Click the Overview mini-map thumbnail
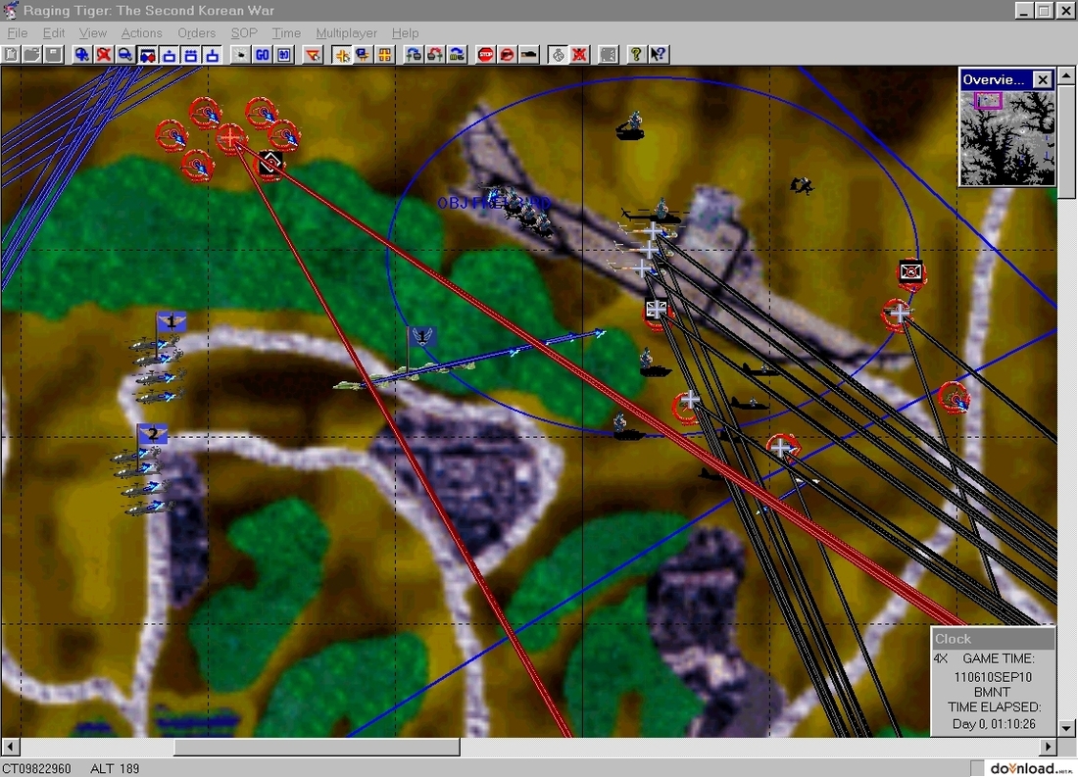The height and width of the screenshot is (777, 1078). (x=1007, y=138)
